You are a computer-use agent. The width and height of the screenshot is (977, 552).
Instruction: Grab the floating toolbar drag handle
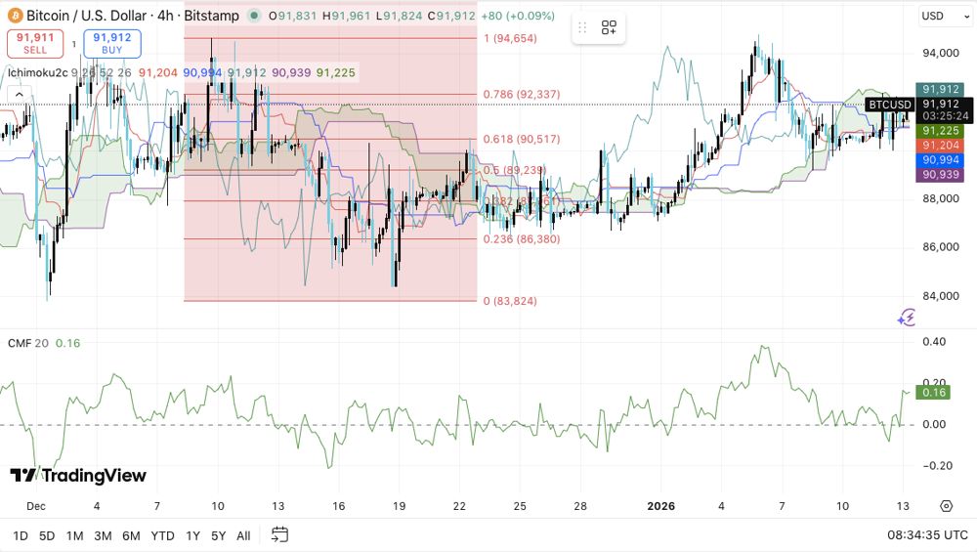(582, 28)
